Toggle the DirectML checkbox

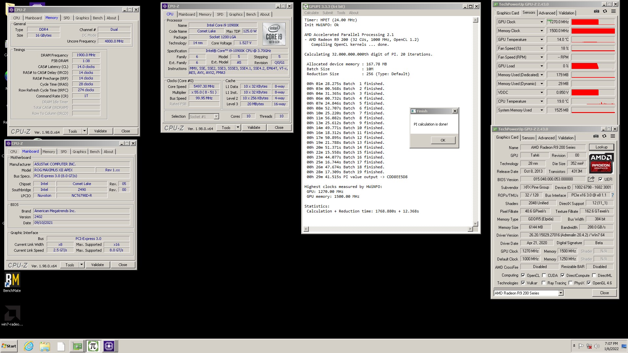tap(594, 275)
